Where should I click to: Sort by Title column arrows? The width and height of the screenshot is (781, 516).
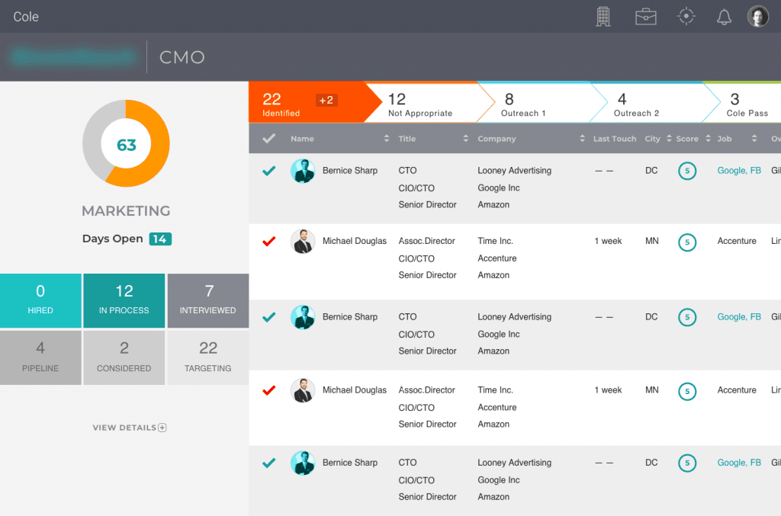[x=466, y=138]
